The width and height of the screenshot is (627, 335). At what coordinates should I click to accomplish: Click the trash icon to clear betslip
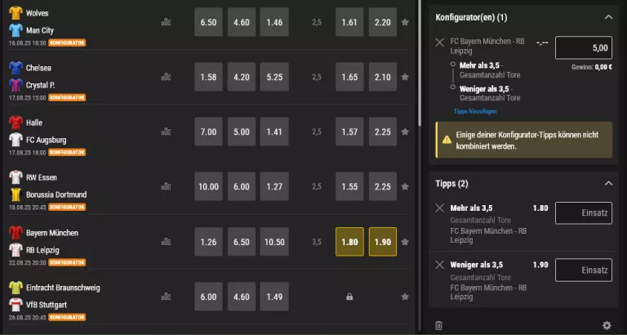[438, 325]
